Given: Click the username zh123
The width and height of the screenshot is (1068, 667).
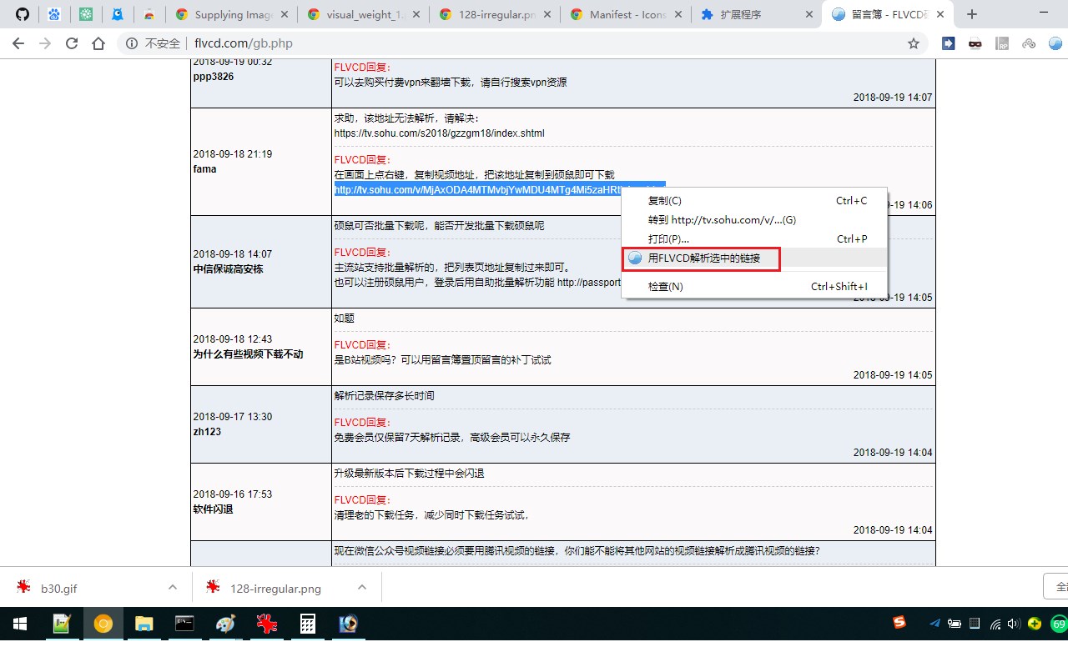Looking at the screenshot, I should click(207, 432).
